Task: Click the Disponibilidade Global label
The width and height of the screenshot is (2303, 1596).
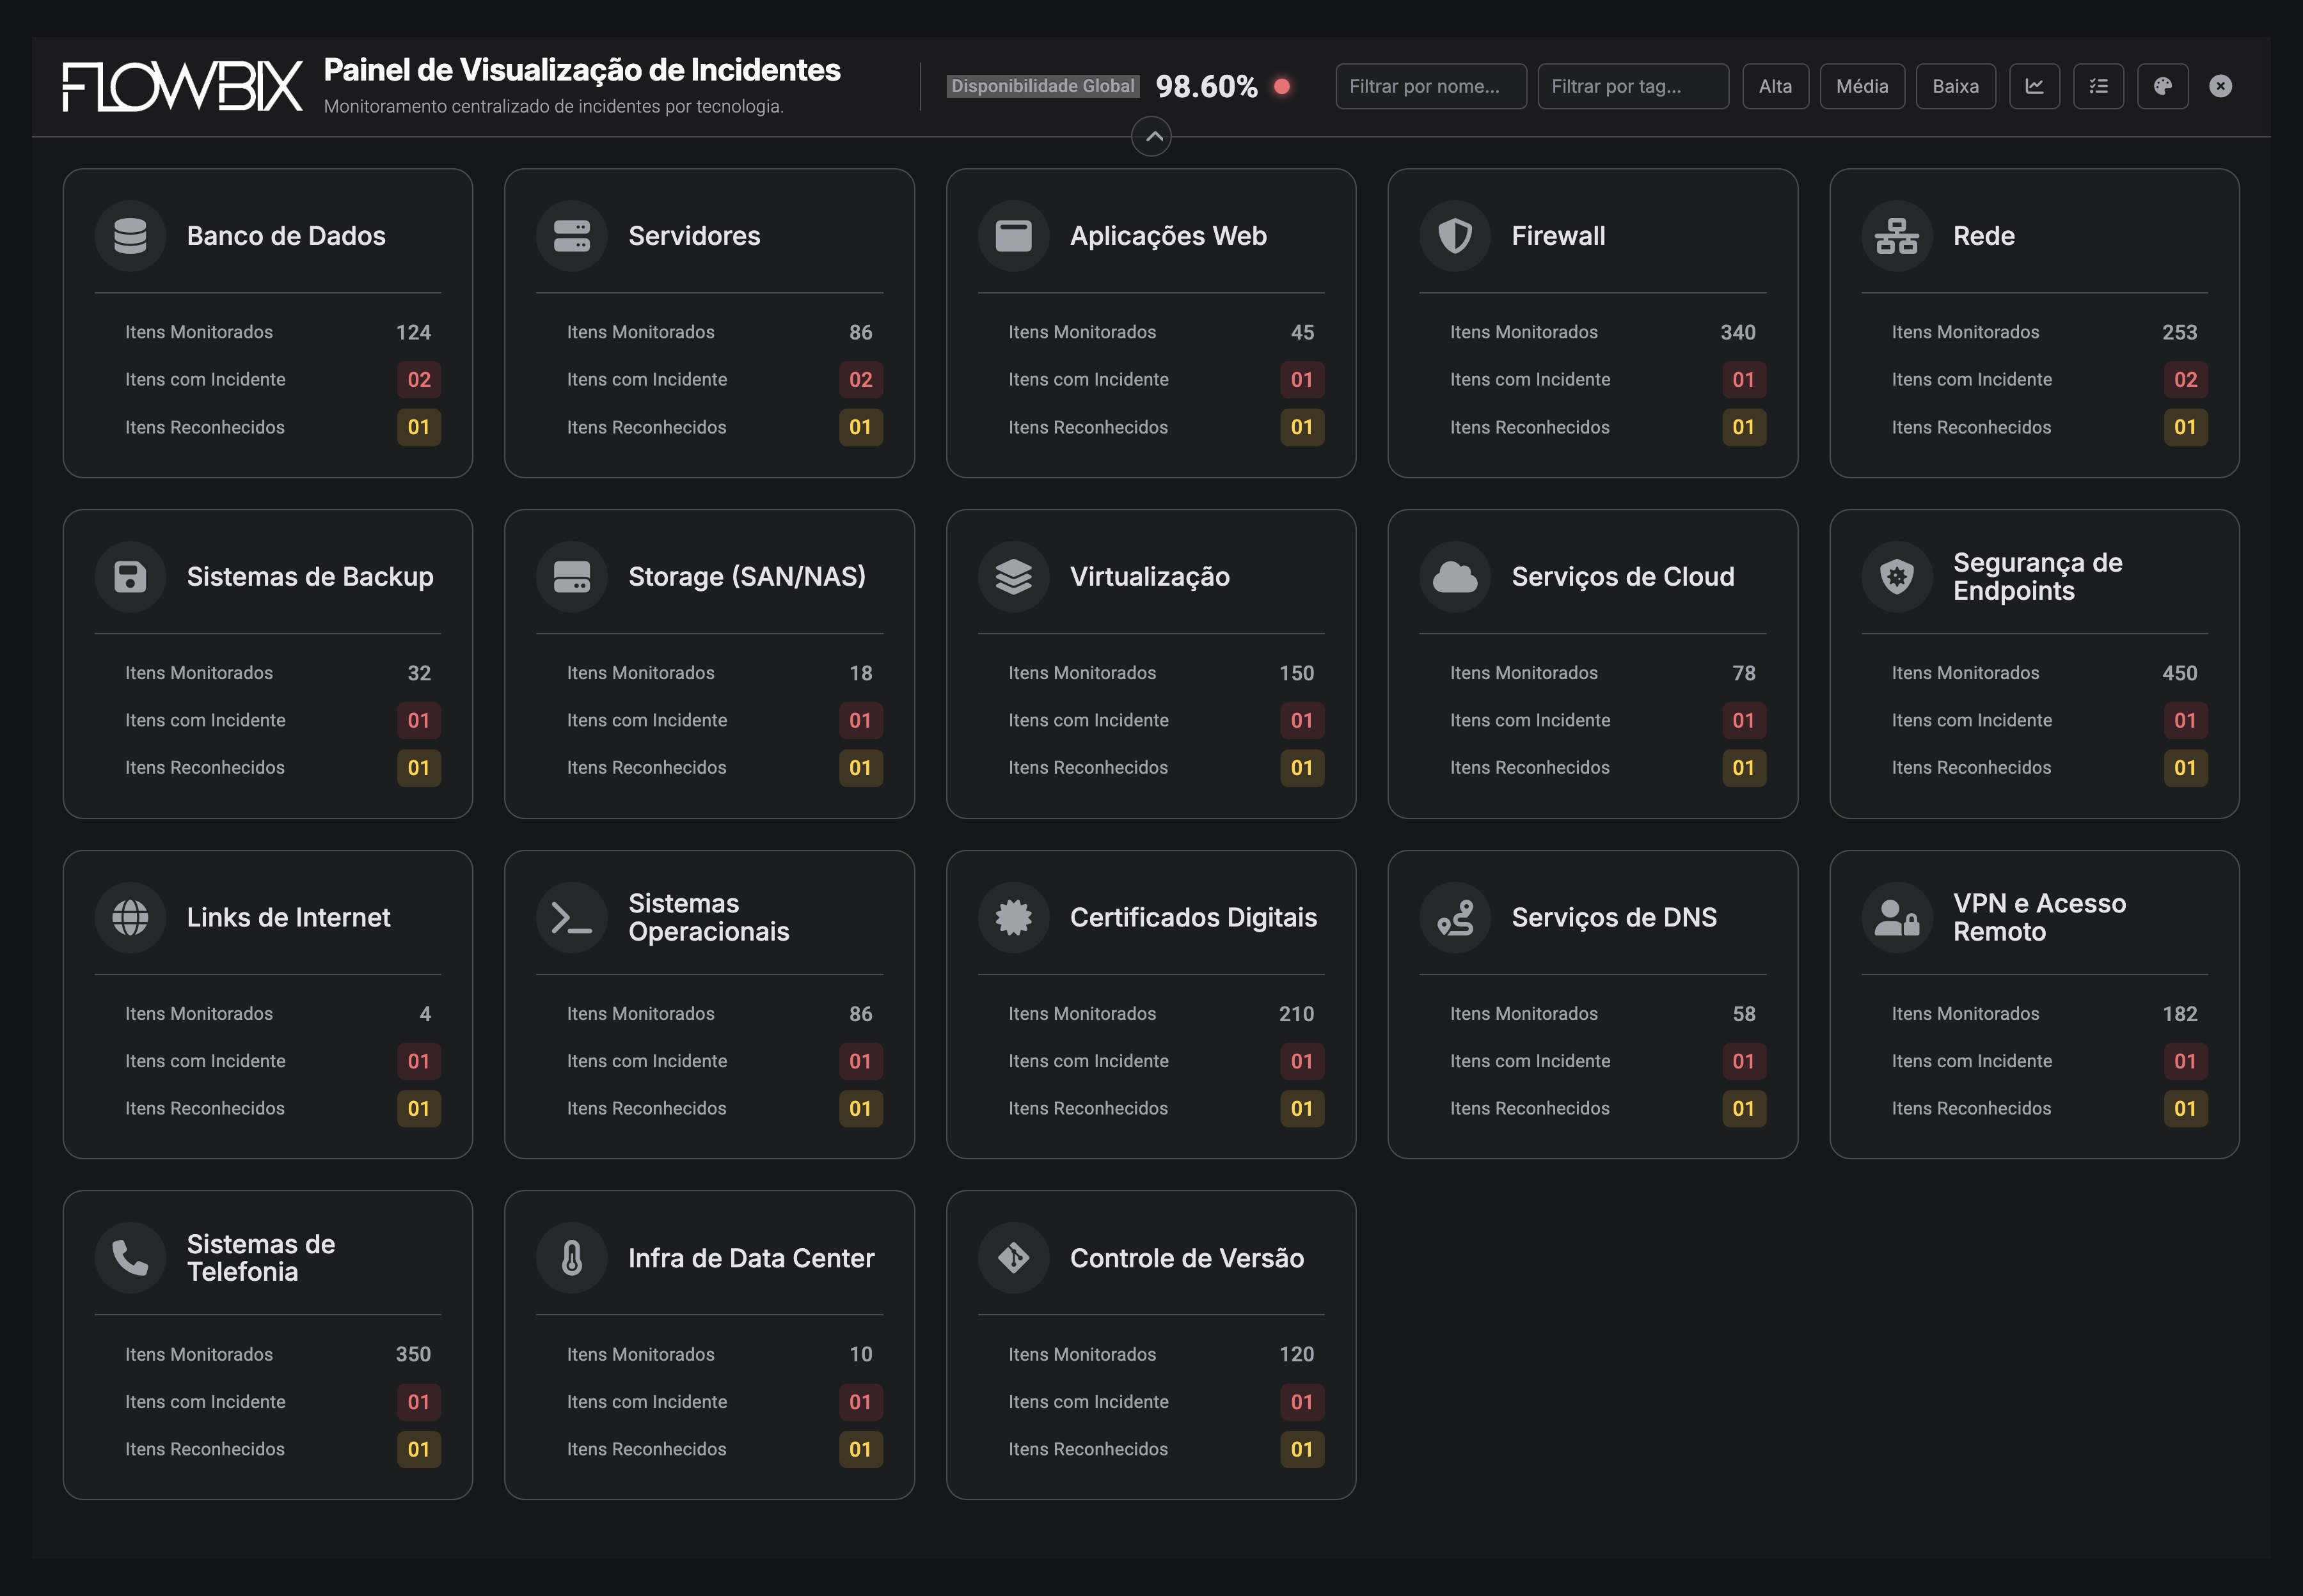Action: click(1043, 86)
